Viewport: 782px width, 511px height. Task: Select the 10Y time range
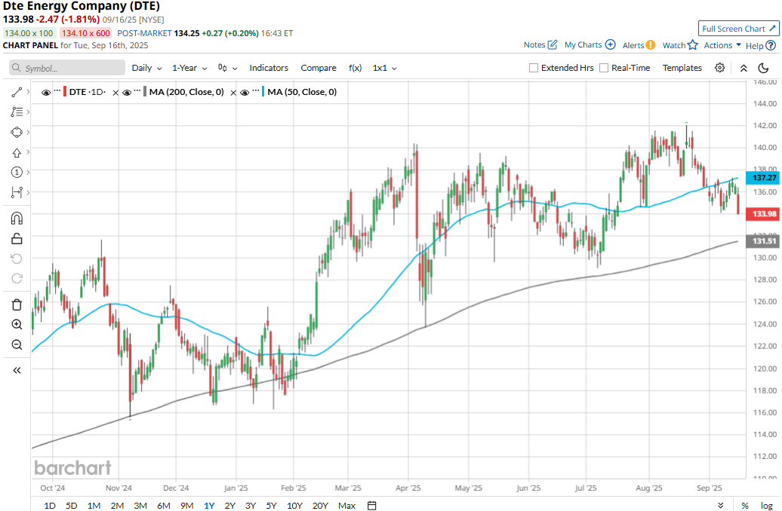pyautogui.click(x=294, y=506)
